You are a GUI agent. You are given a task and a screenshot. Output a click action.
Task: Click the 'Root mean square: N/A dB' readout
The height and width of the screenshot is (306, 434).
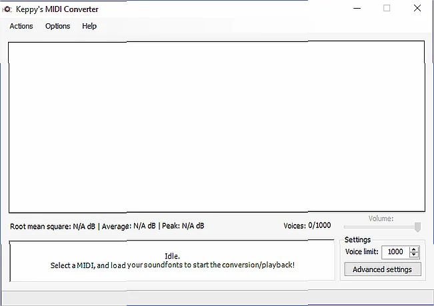click(x=53, y=226)
